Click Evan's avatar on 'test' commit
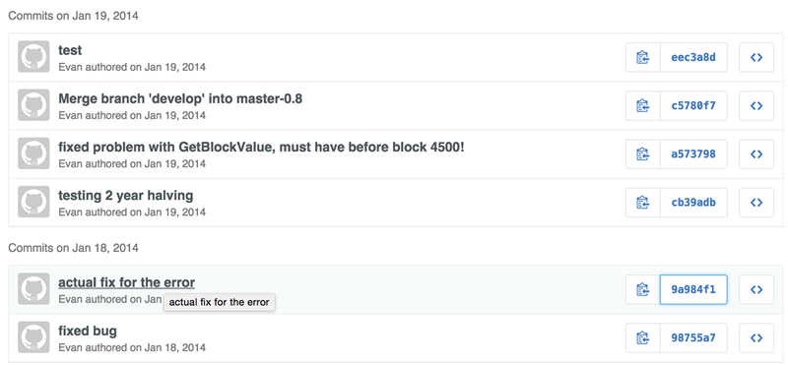The width and height of the screenshot is (788, 365). coord(33,57)
